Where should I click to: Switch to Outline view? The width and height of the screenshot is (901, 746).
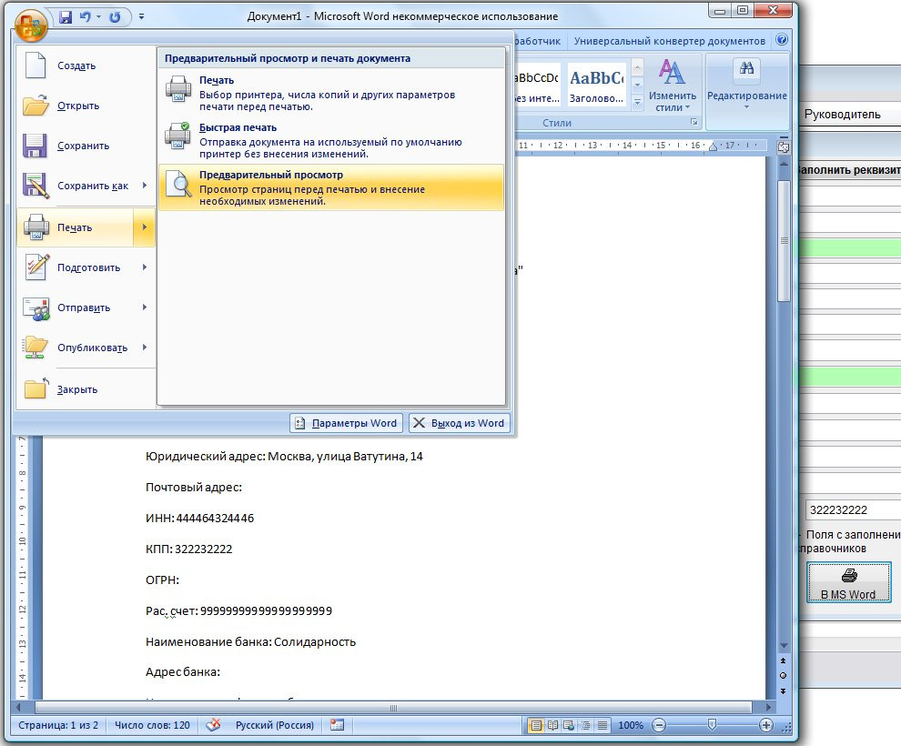pyautogui.click(x=585, y=725)
